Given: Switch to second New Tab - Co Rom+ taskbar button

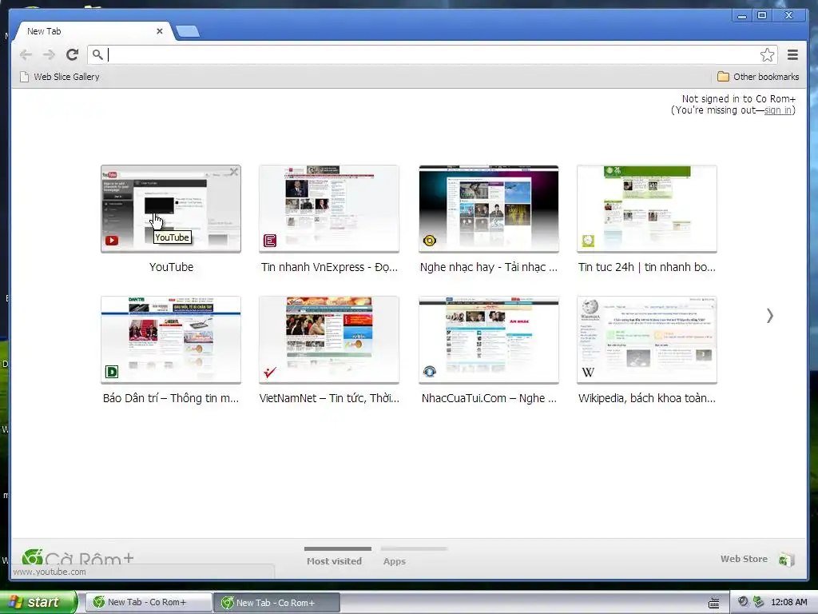Looking at the screenshot, I should tap(277, 603).
